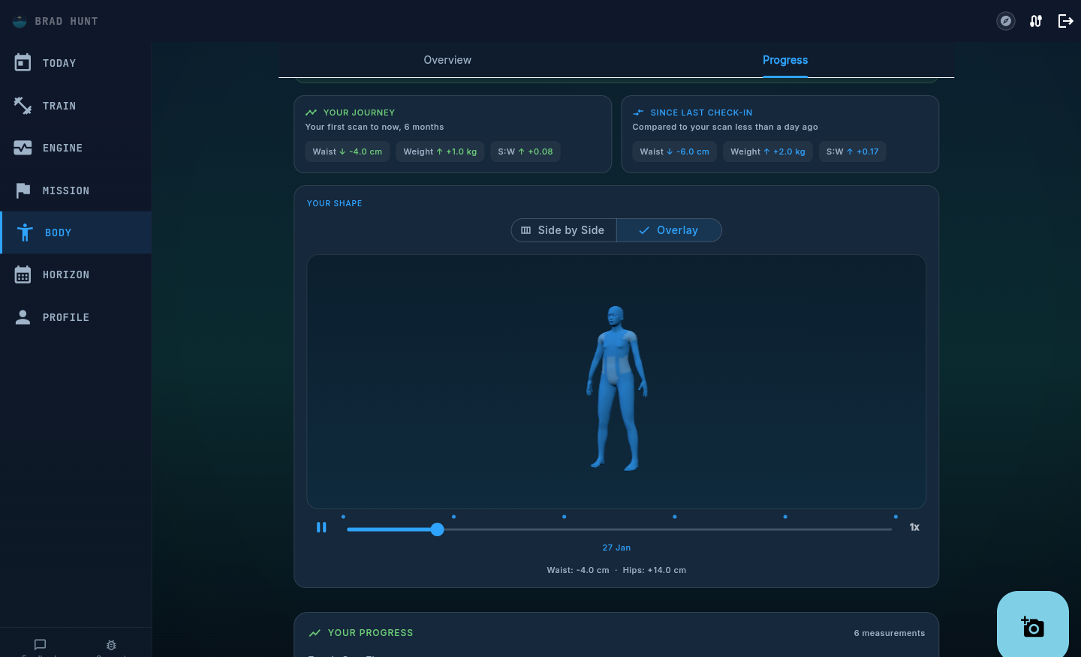Change the 1x playback speed
This screenshot has height=657, width=1081.
(x=914, y=527)
